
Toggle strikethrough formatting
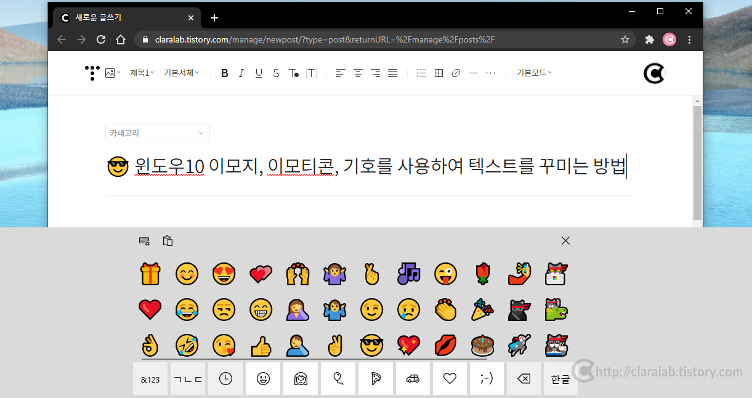click(276, 73)
